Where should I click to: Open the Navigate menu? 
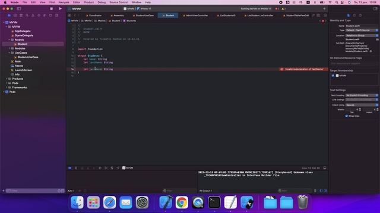[x=64, y=2]
